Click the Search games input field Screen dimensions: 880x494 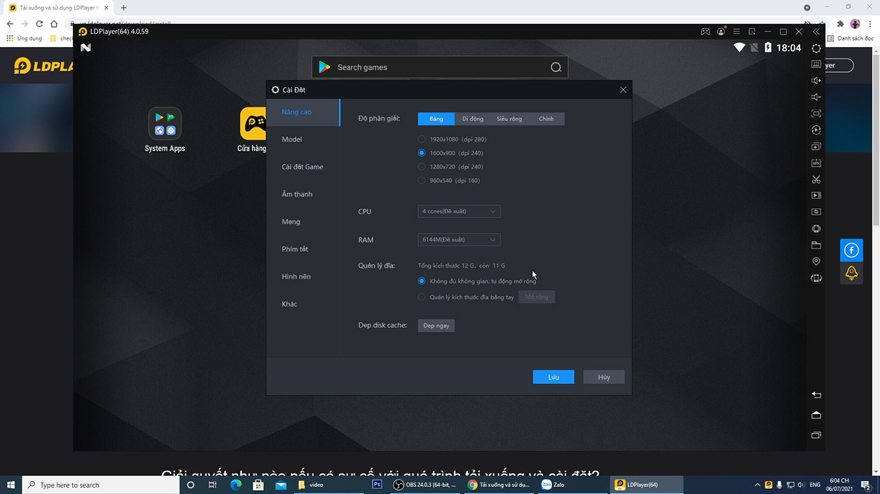pyautogui.click(x=439, y=68)
